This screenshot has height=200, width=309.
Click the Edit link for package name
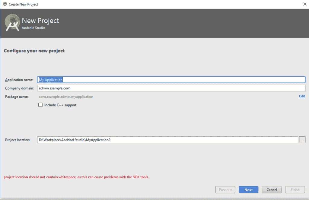pyautogui.click(x=302, y=96)
